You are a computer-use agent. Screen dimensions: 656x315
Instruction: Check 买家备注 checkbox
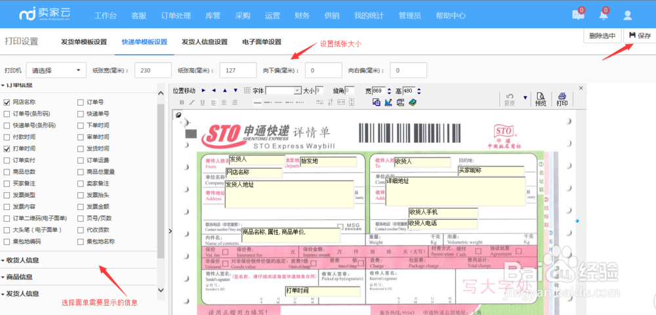(7, 183)
